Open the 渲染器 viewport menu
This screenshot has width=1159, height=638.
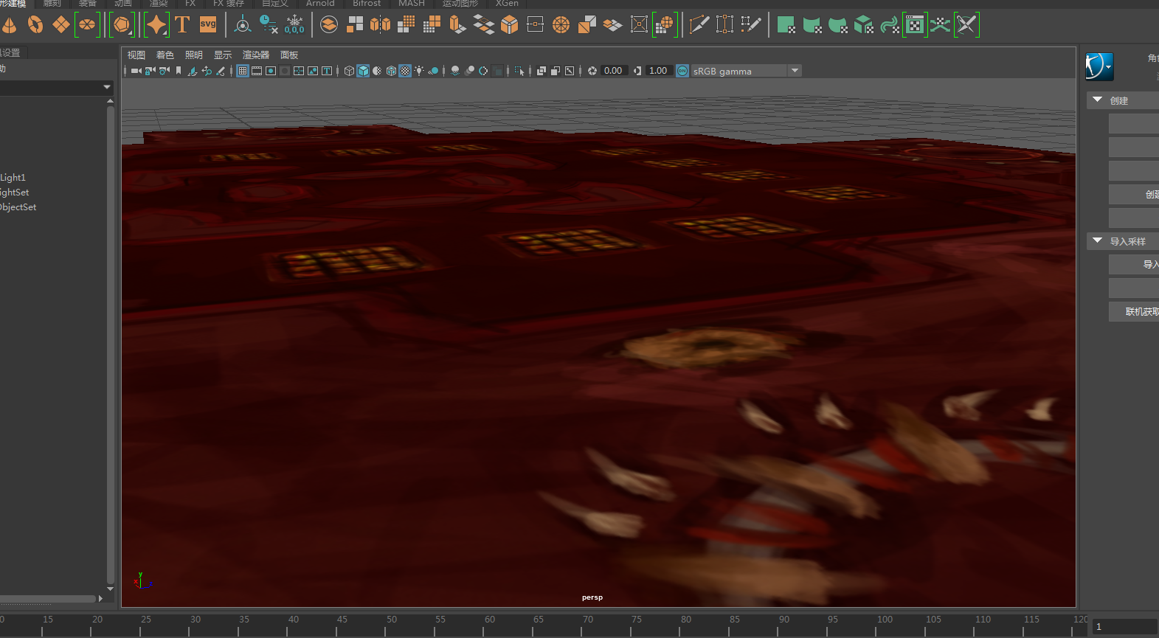click(256, 55)
